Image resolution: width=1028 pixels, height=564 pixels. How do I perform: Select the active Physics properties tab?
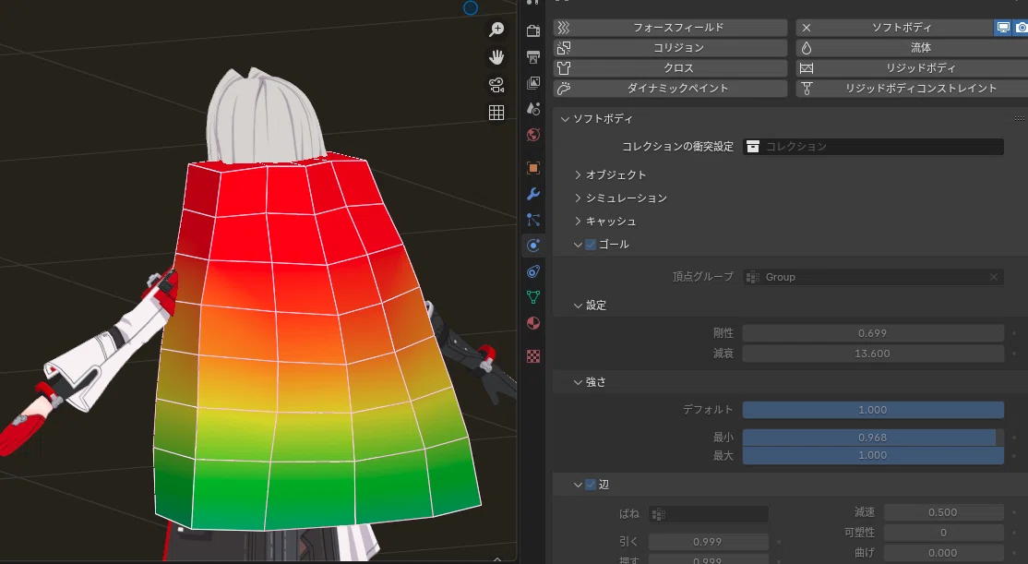tap(533, 246)
